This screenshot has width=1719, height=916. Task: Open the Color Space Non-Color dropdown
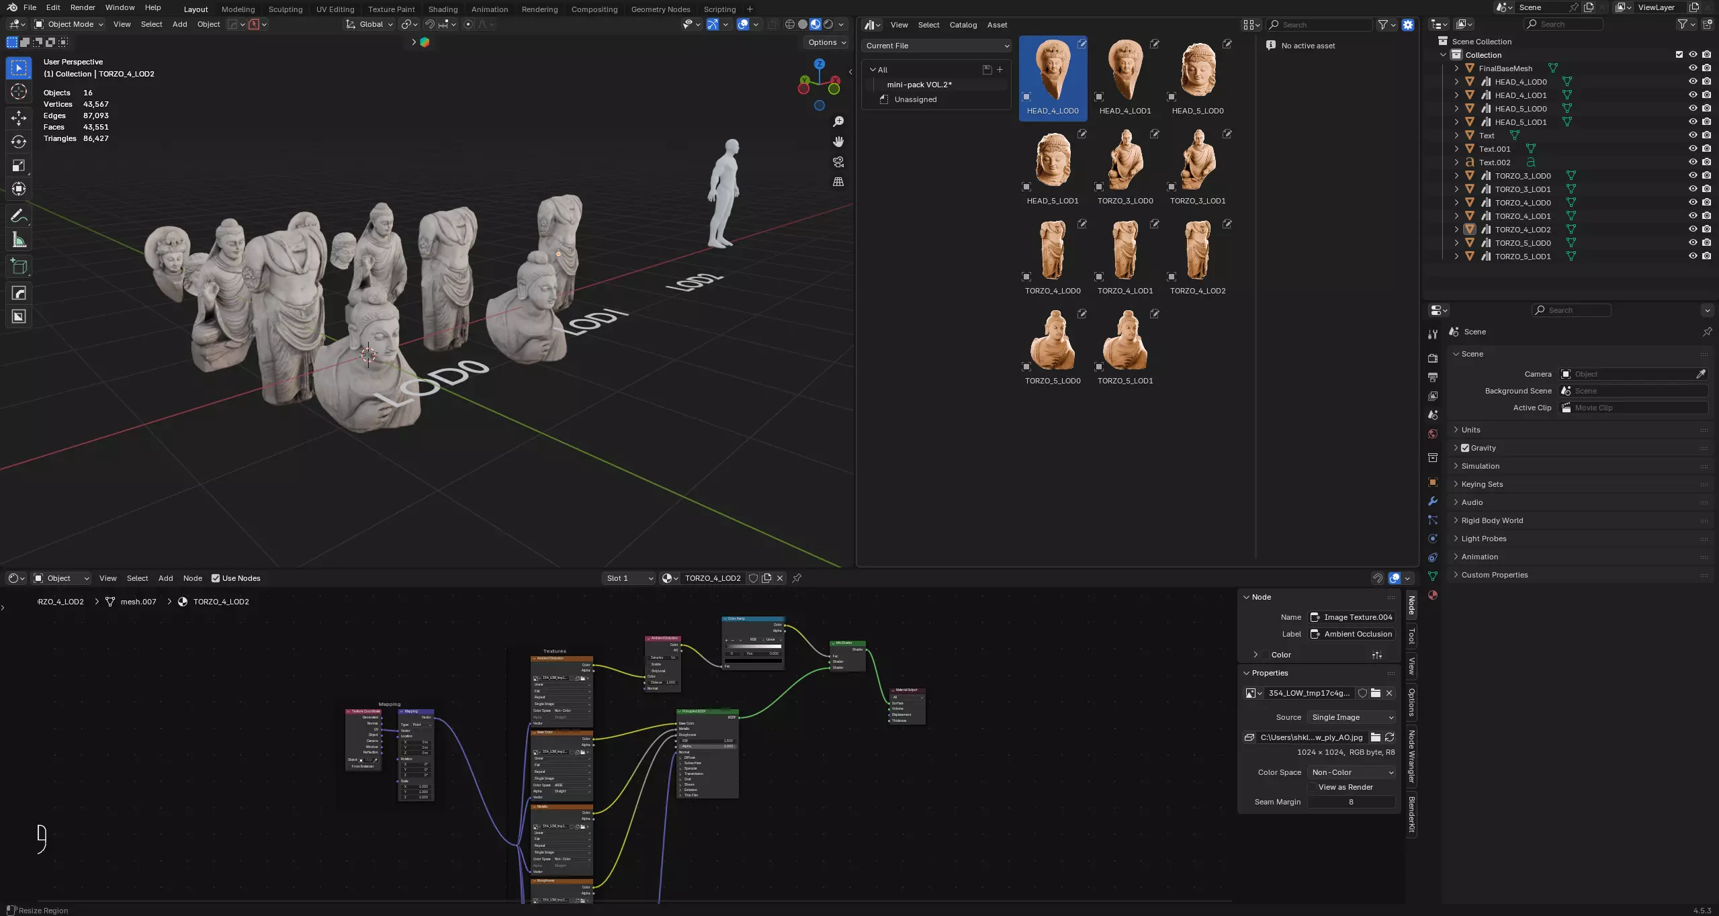tap(1352, 772)
